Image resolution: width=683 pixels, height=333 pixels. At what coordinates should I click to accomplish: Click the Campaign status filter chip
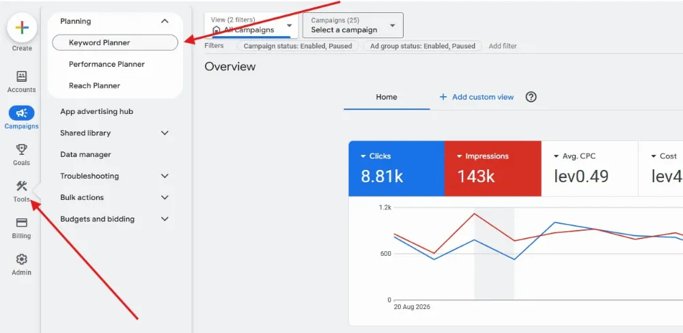(298, 46)
